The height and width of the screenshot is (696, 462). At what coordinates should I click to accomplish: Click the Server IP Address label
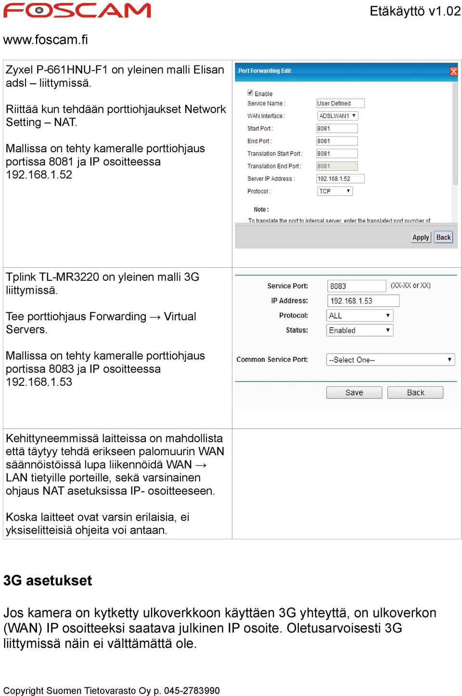point(271,179)
